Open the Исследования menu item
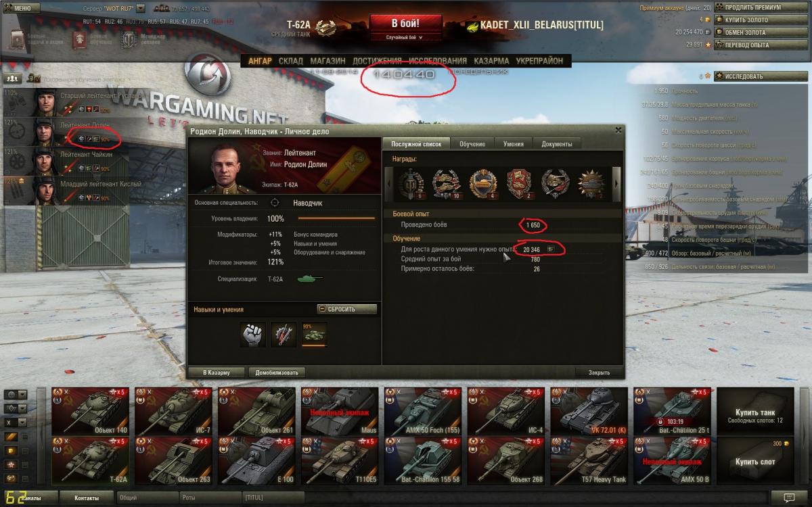The width and height of the screenshot is (812, 507). pyautogui.click(x=437, y=61)
